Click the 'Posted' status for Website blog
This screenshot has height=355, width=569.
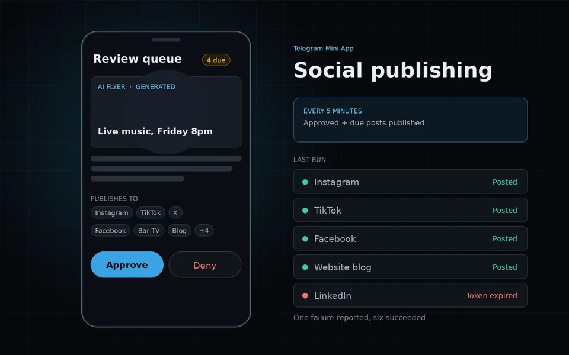[505, 267]
